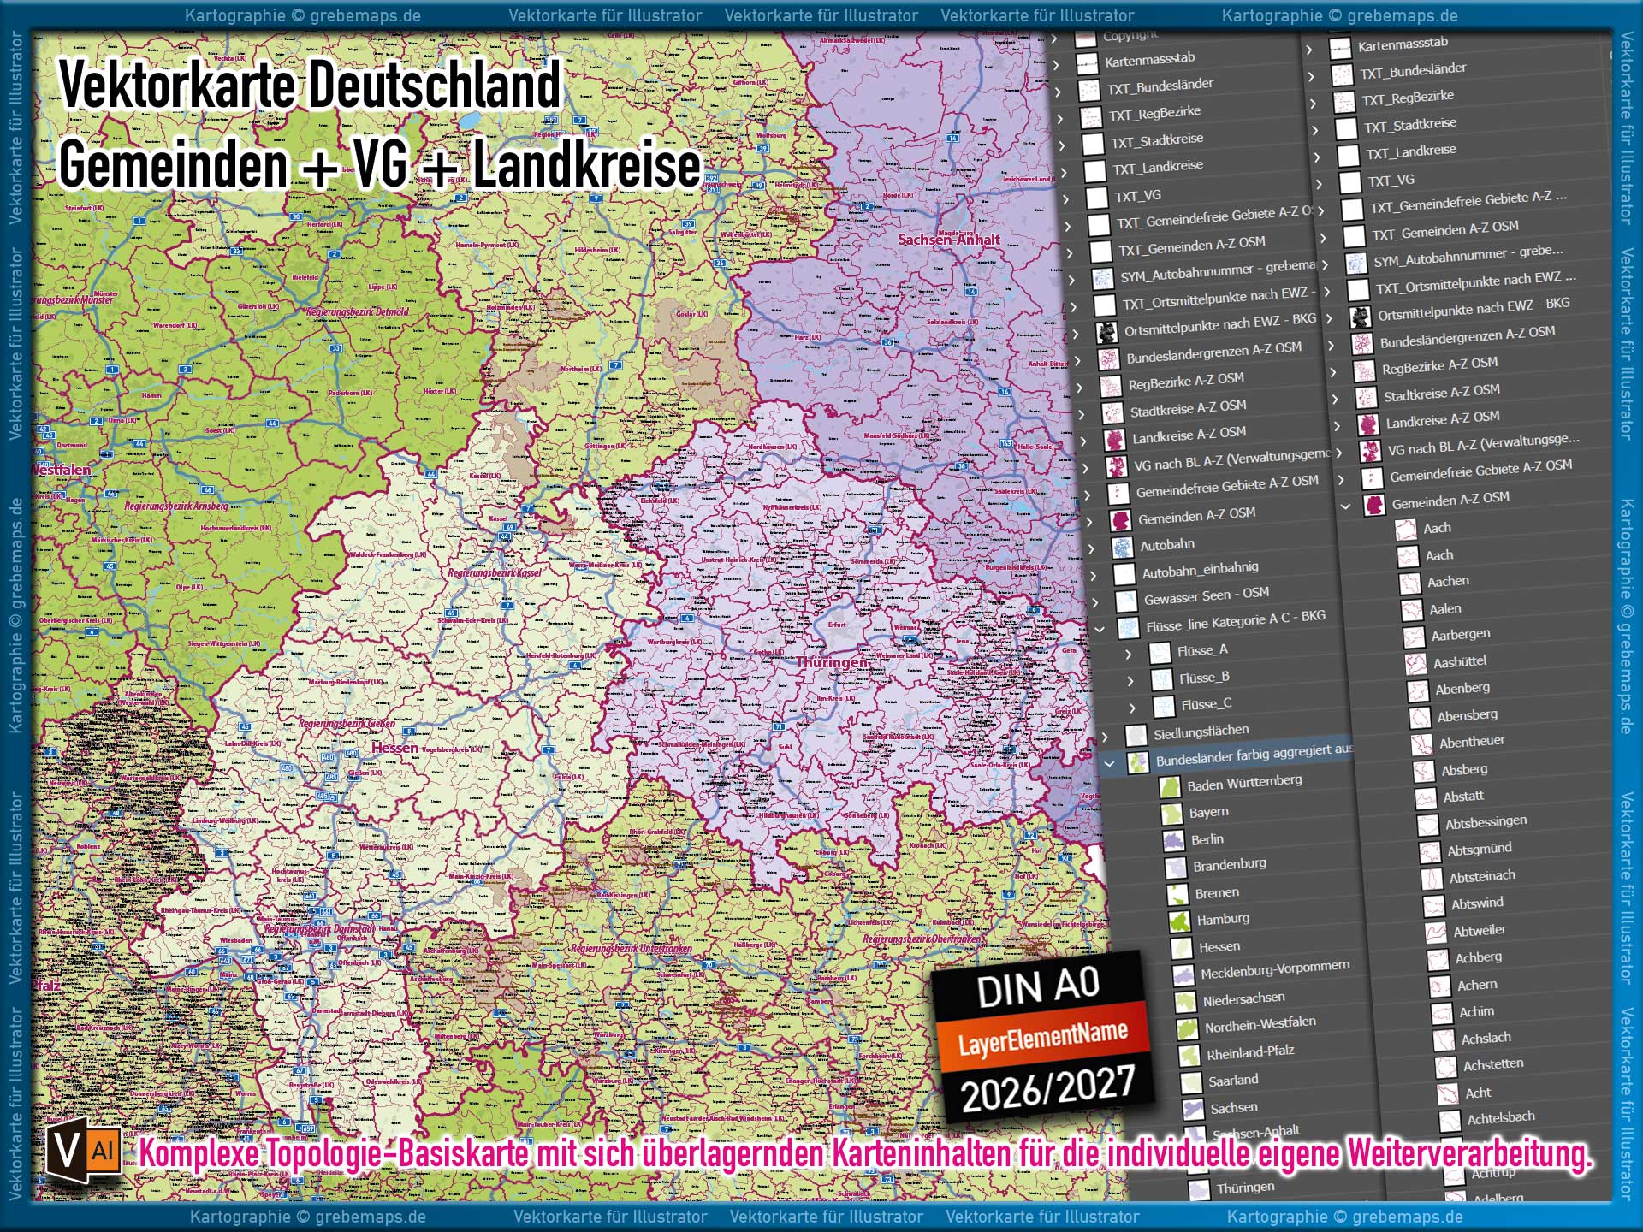Select TXT_Bundesländer layer name in right panel

(1413, 70)
